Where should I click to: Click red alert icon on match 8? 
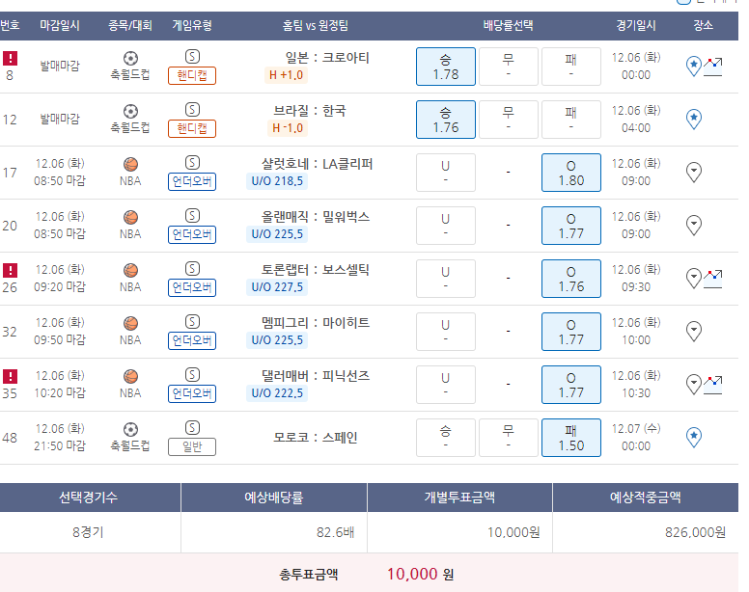(x=10, y=58)
